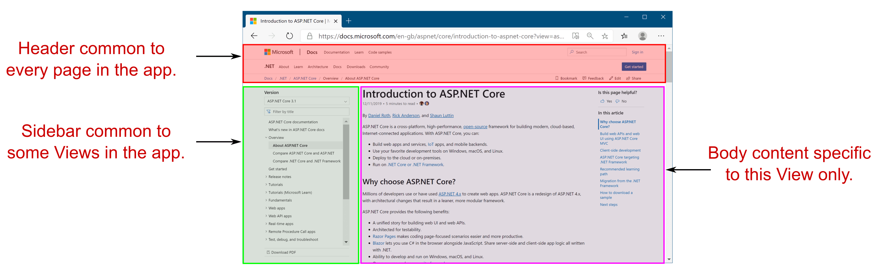Viewport: 874px width, 272px height.
Task: Click the Overview breadcrumb
Action: [x=331, y=78]
